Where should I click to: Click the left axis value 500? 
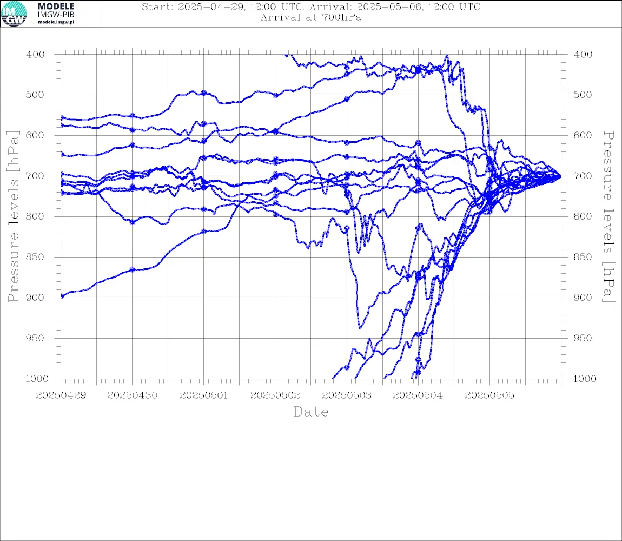[x=35, y=95]
